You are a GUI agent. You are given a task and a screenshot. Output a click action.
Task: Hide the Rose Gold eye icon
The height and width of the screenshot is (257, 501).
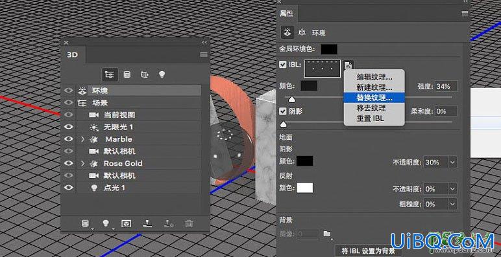[68, 163]
